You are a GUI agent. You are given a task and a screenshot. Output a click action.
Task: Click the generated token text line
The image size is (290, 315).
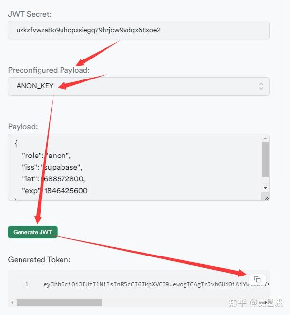point(156,284)
